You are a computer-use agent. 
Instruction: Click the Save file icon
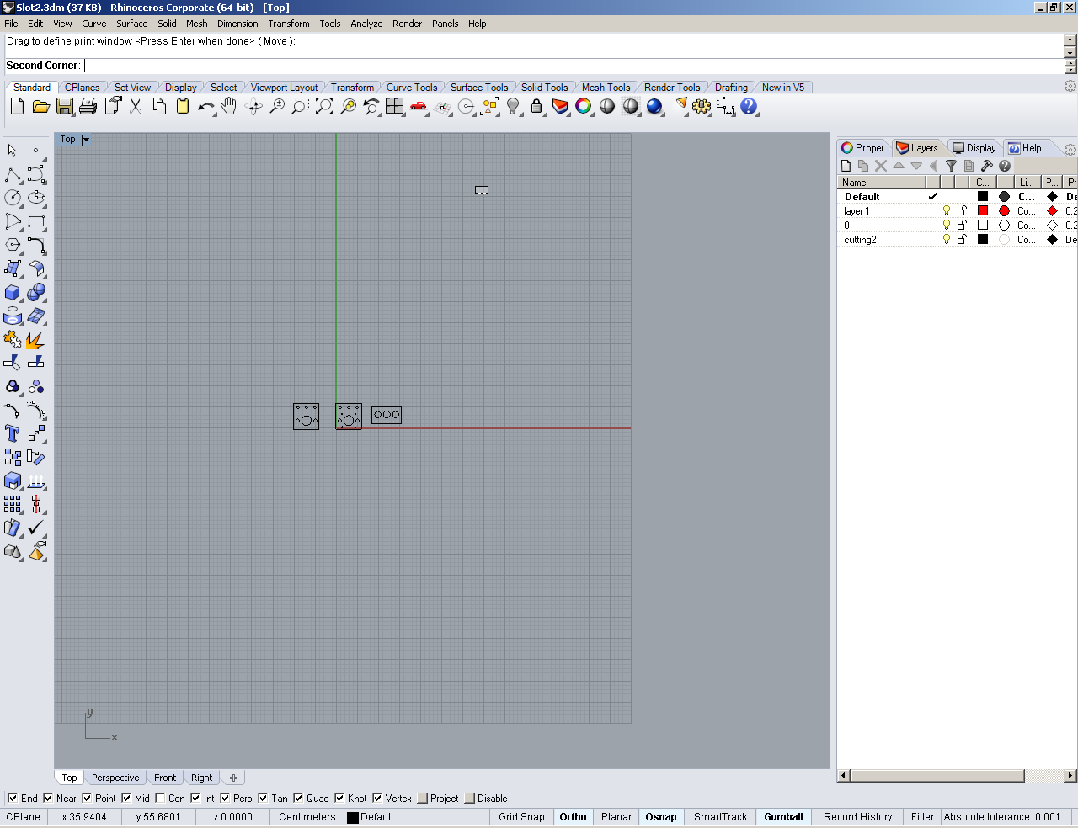click(x=65, y=107)
